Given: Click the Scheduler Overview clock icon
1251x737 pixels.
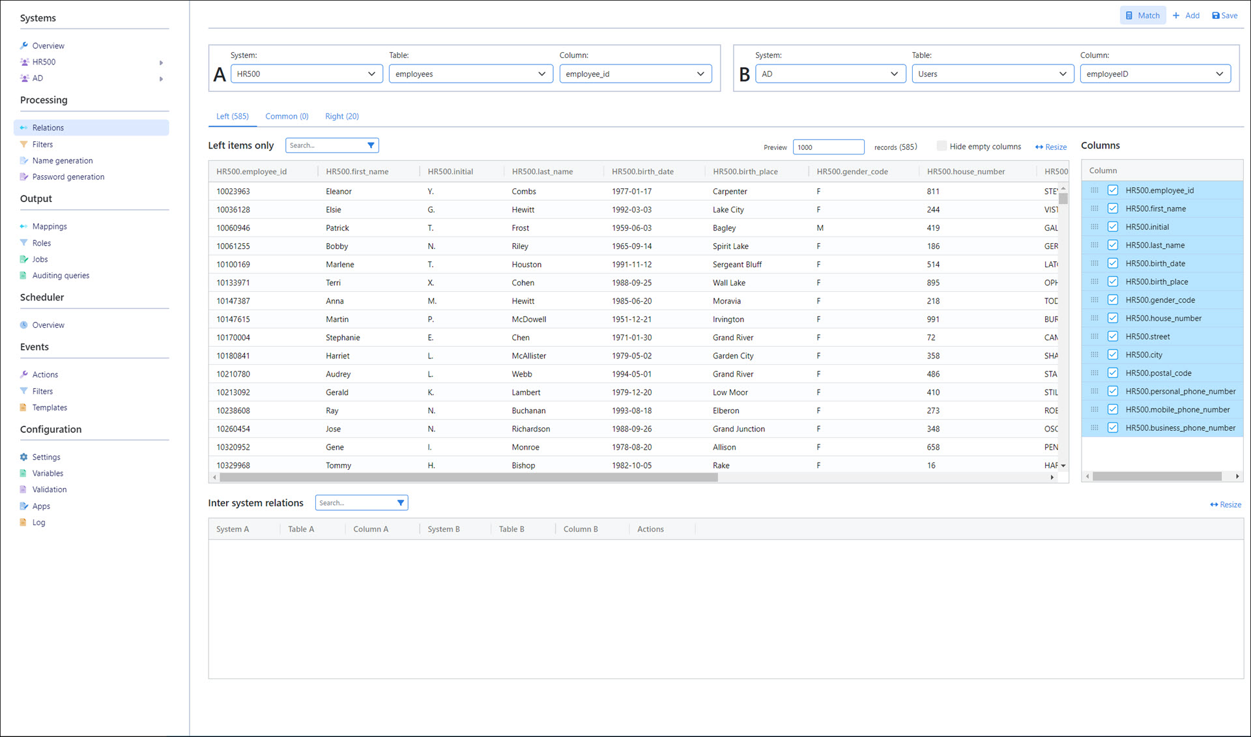Looking at the screenshot, I should coord(24,325).
